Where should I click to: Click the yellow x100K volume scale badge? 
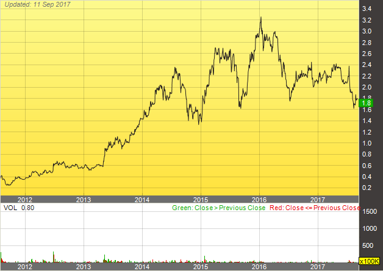click(370, 261)
